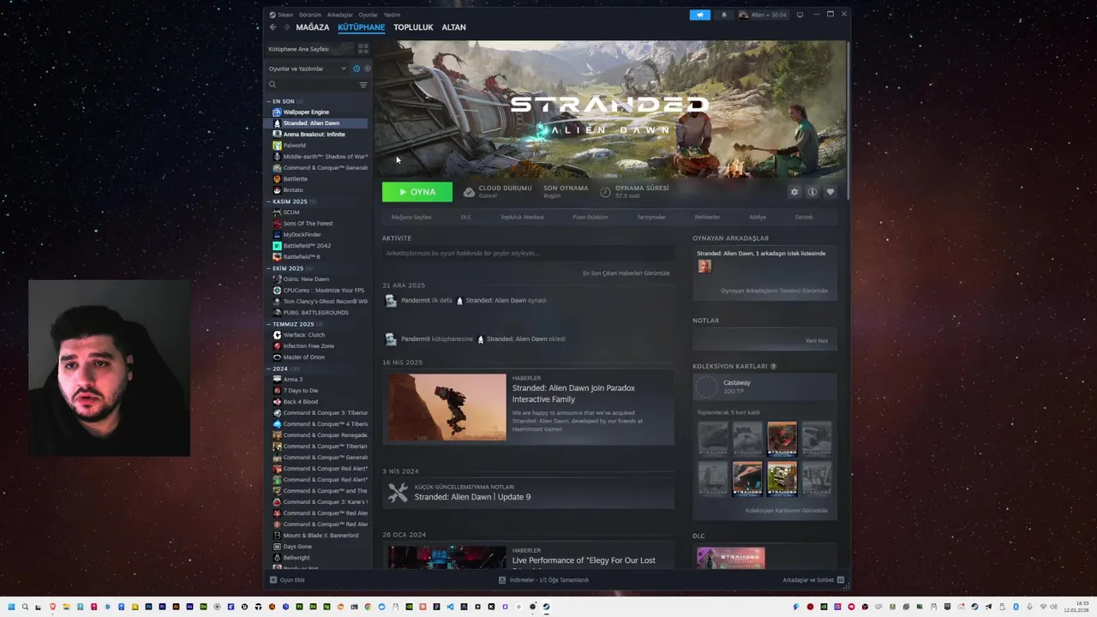Image resolution: width=1097 pixels, height=617 pixels.
Task: Click the Palworld game icon
Action: [277, 146]
